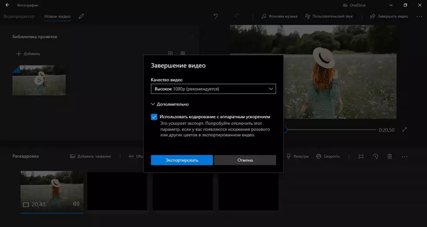Click the rotate icon in the storyboard toolbar

375,156
